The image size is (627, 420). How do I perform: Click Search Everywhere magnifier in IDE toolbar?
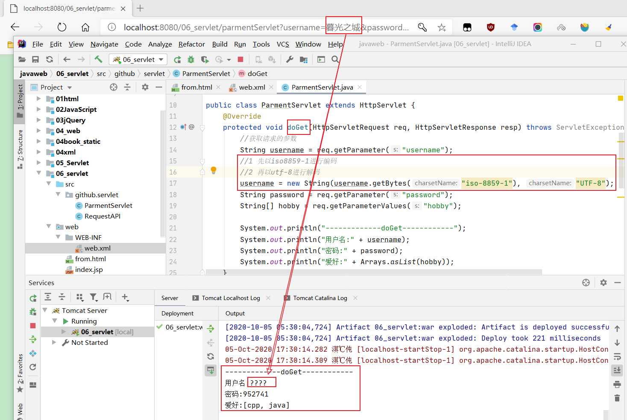click(335, 59)
